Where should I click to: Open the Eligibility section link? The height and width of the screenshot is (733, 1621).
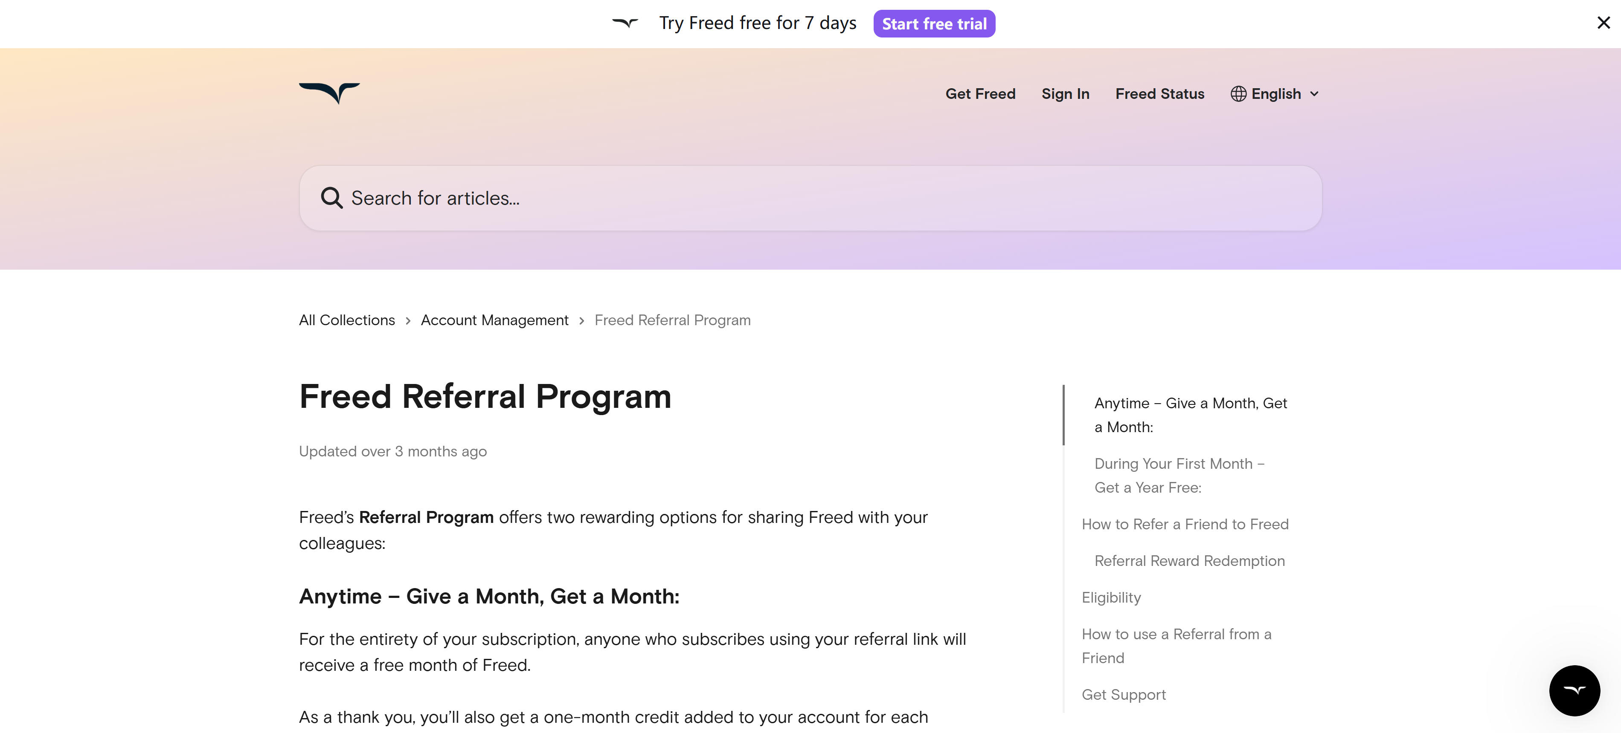pyautogui.click(x=1111, y=597)
